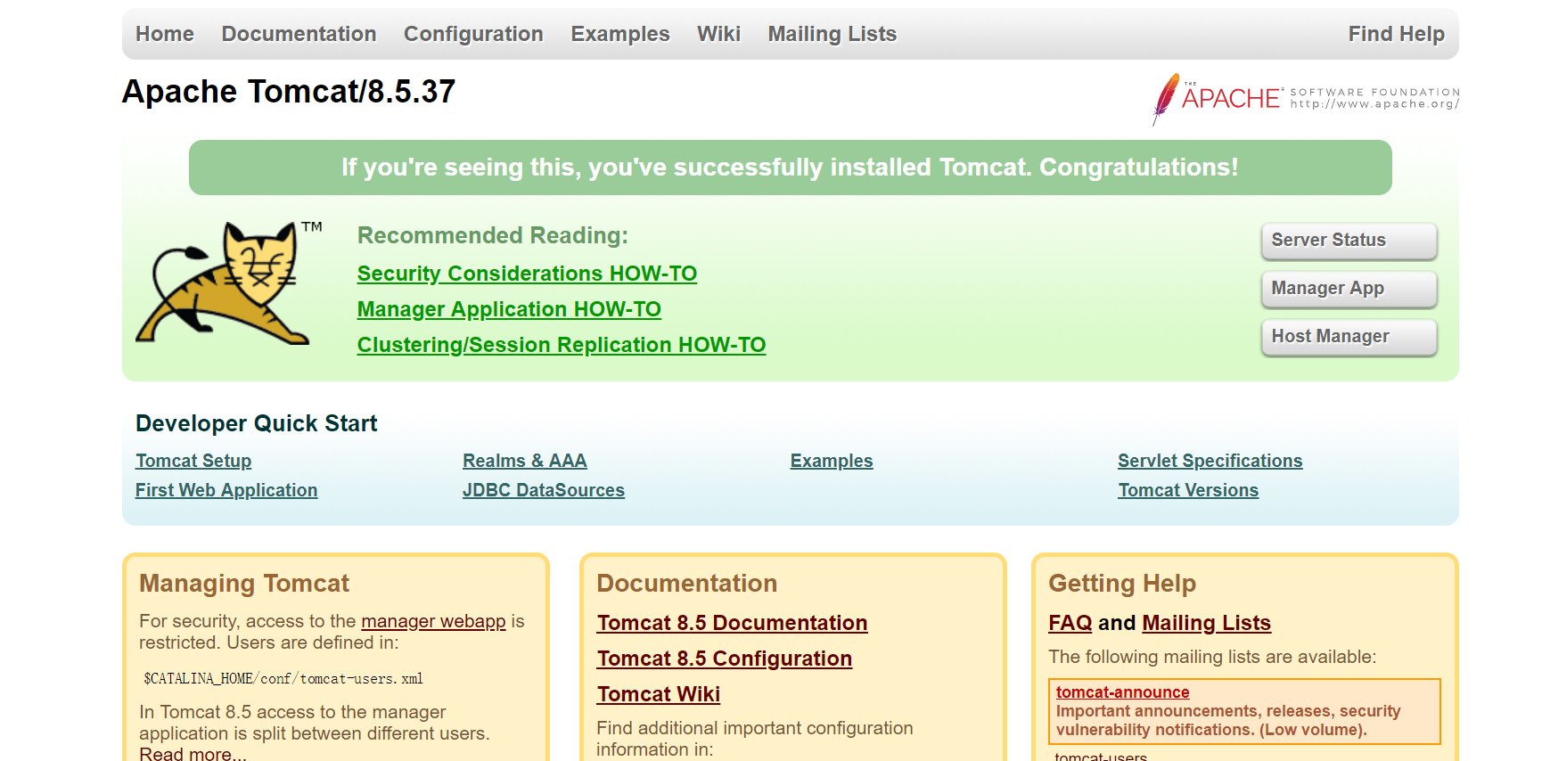Screen dimensions: 1542x761
Task: Follow the First Web Application link
Action: pos(226,490)
